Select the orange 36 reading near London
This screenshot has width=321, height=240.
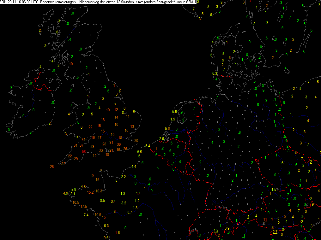click(119, 144)
